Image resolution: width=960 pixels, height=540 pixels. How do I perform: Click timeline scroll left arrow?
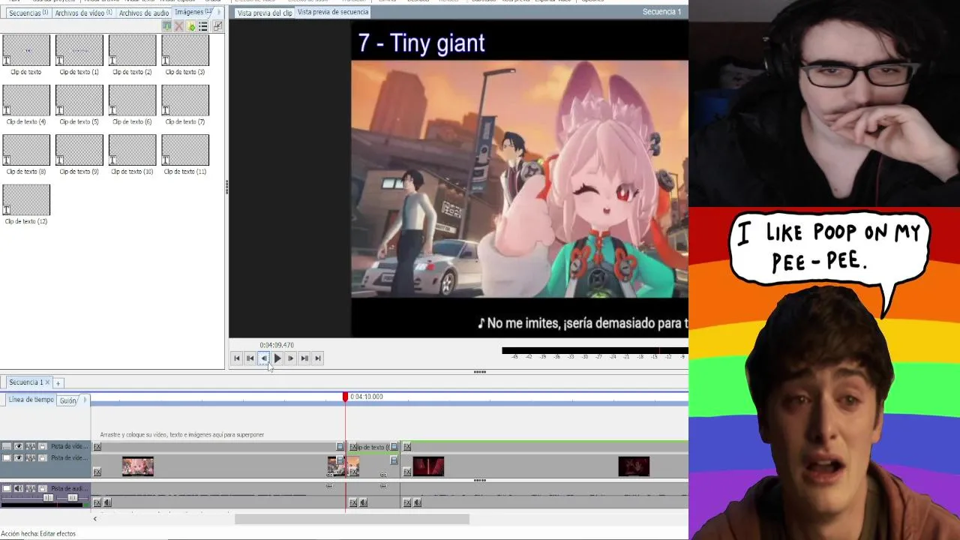94,519
